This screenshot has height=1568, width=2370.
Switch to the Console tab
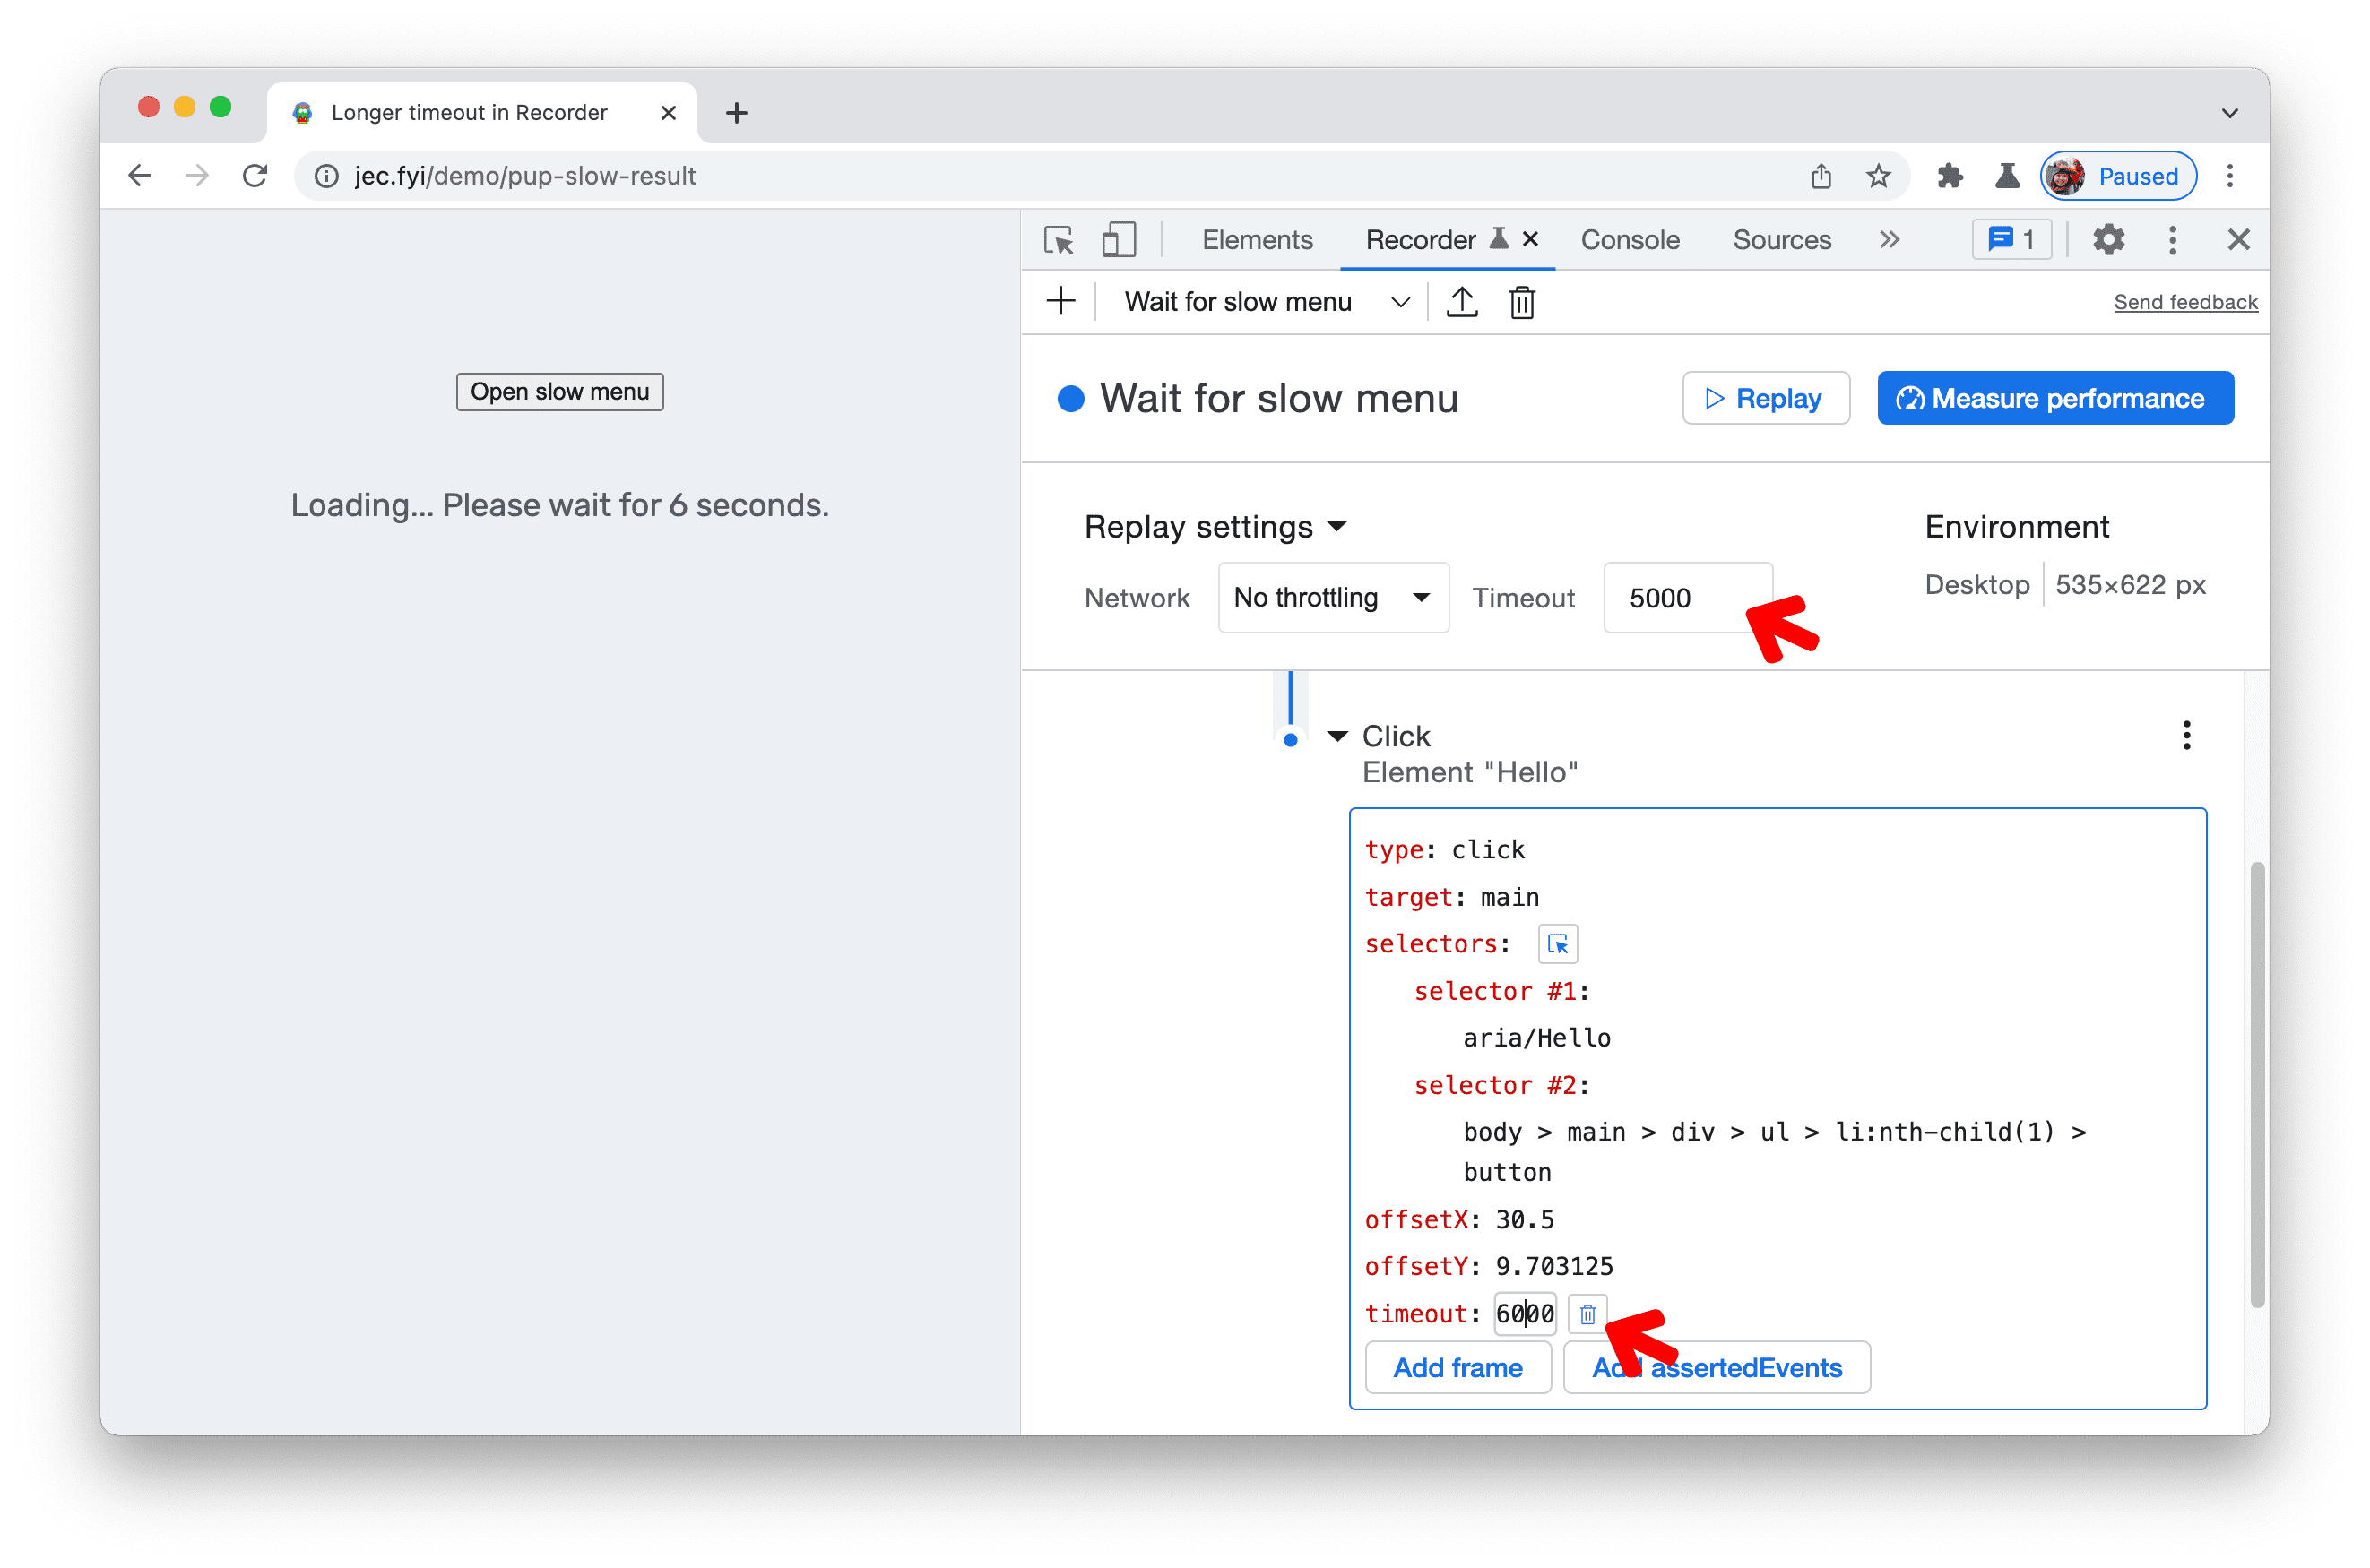pyautogui.click(x=1624, y=238)
